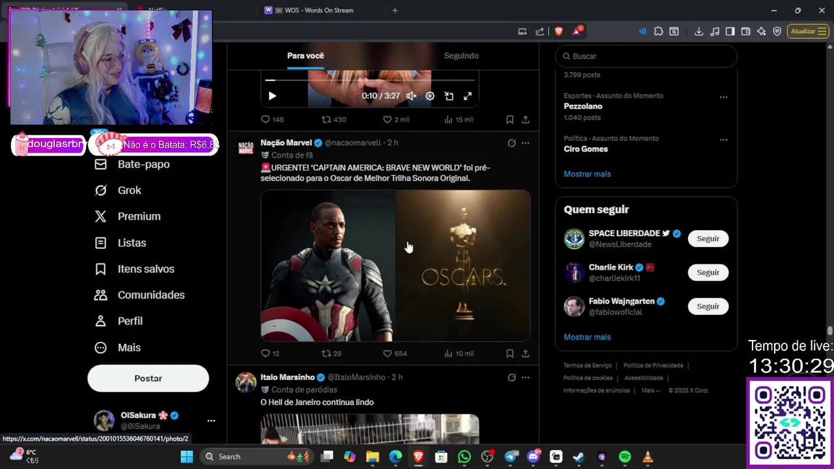The height and width of the screenshot is (469, 834).
Task: Open browser downloads icon
Action: click(x=698, y=31)
